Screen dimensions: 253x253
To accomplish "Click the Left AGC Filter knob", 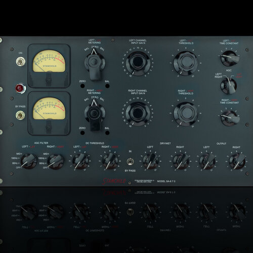I will tap(28, 161).
